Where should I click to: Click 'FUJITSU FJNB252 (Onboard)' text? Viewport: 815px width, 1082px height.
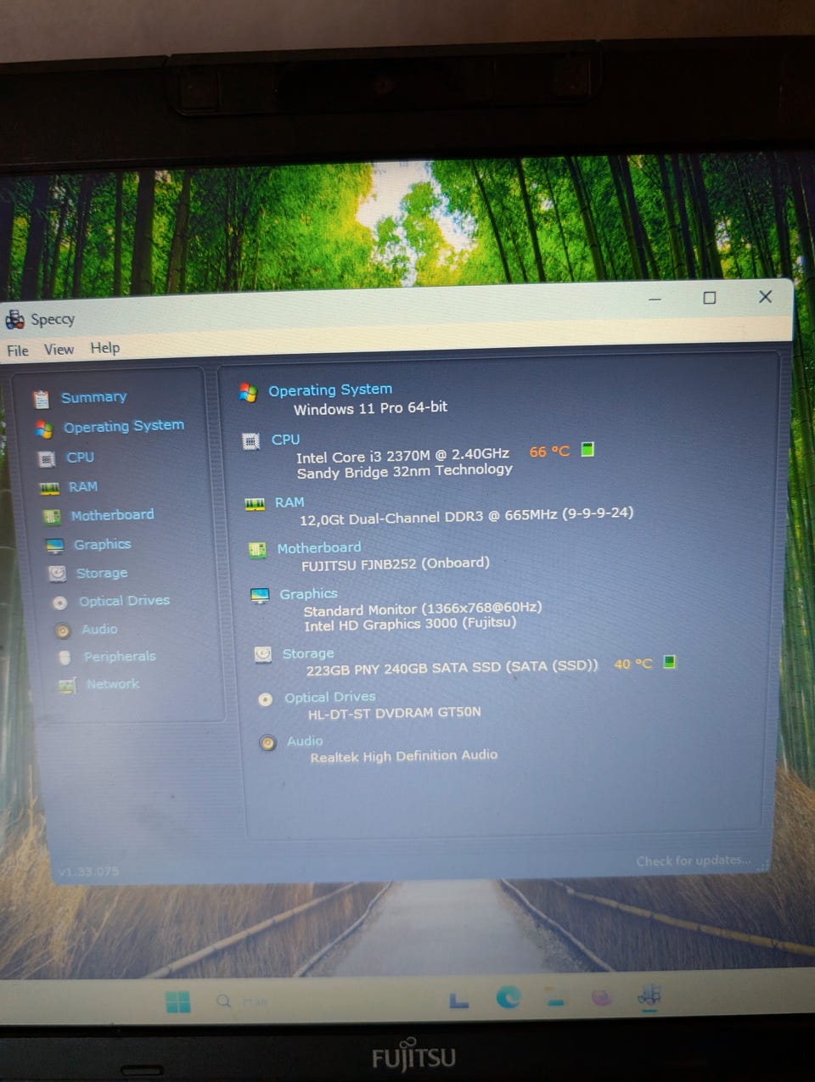tap(396, 563)
